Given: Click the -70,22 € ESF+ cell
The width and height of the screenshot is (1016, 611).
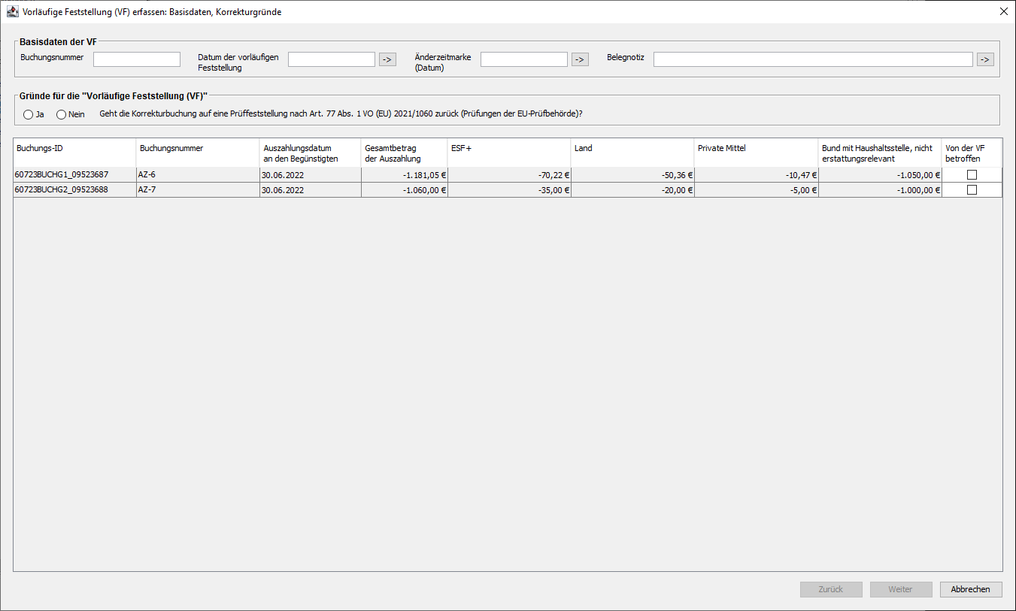Looking at the screenshot, I should (509, 175).
